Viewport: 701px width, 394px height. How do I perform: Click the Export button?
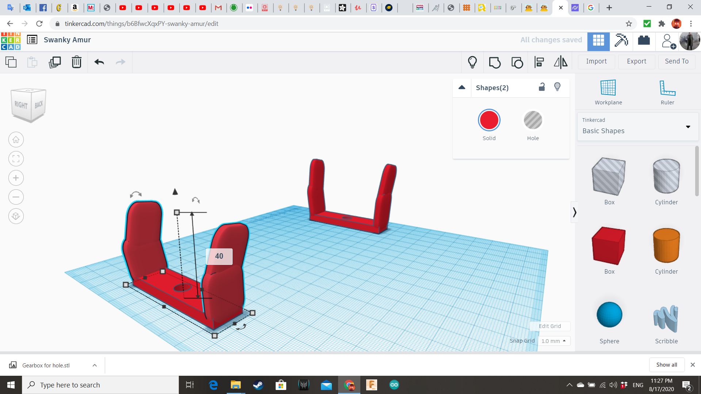click(x=636, y=61)
